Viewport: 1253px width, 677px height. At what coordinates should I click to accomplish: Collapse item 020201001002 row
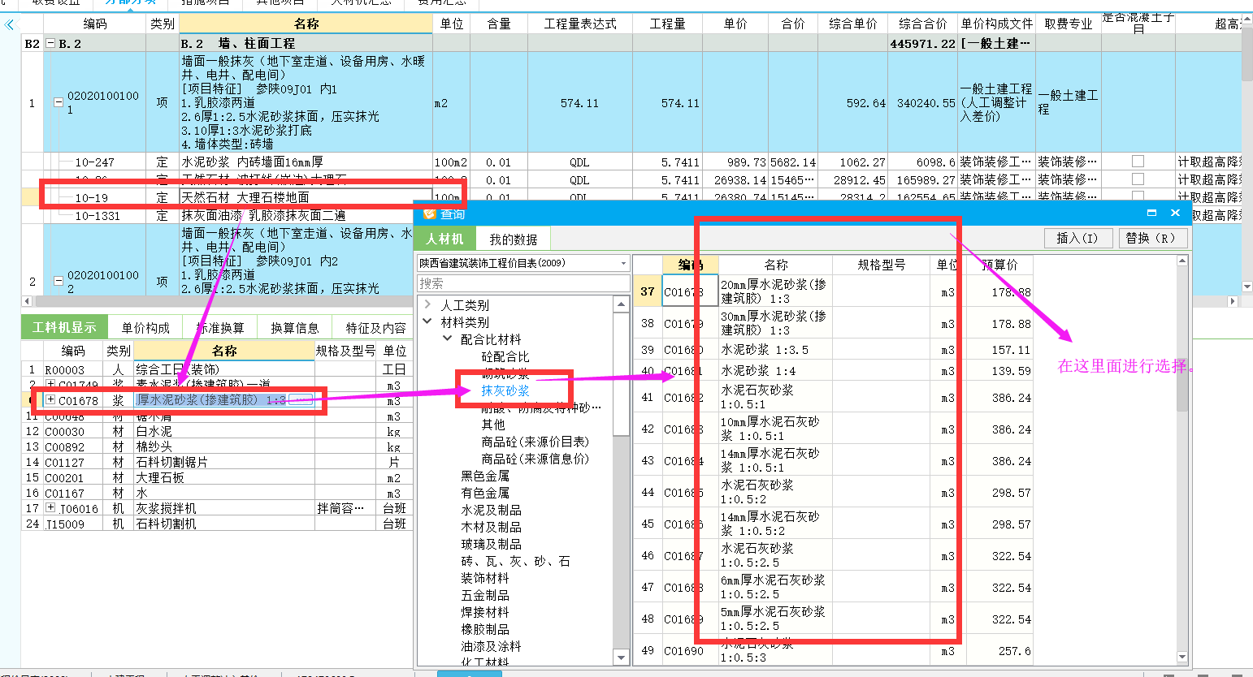(58, 282)
